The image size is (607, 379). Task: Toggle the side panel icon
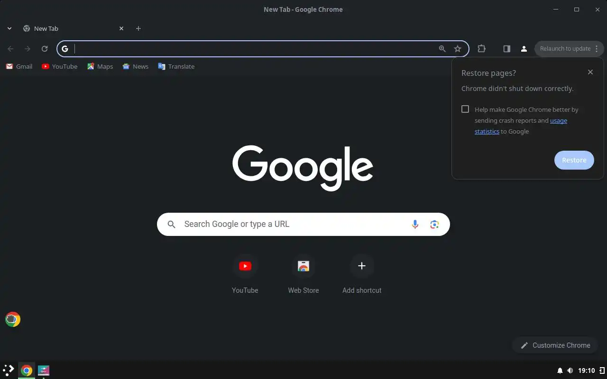point(506,49)
